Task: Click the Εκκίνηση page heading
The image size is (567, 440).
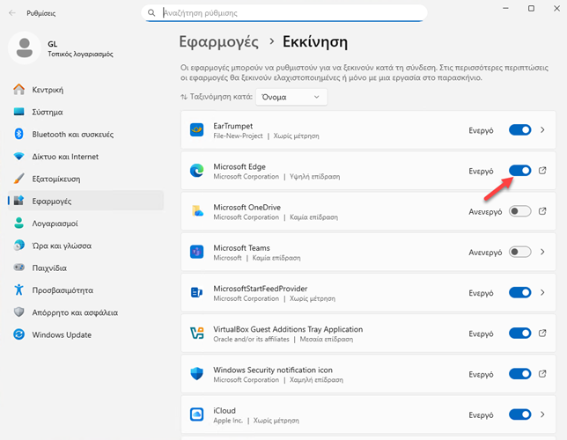Action: click(315, 42)
